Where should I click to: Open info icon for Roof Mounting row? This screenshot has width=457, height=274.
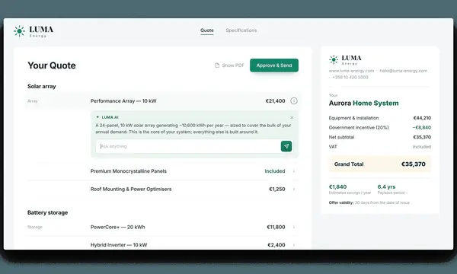(x=294, y=190)
